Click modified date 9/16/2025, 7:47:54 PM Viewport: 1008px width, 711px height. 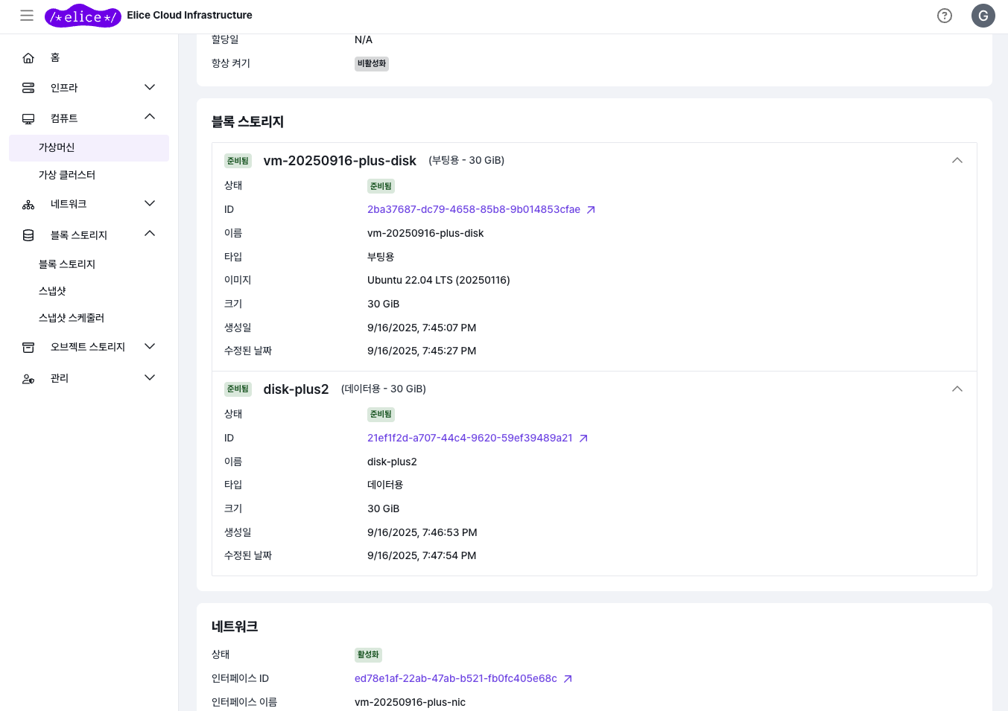tap(422, 556)
